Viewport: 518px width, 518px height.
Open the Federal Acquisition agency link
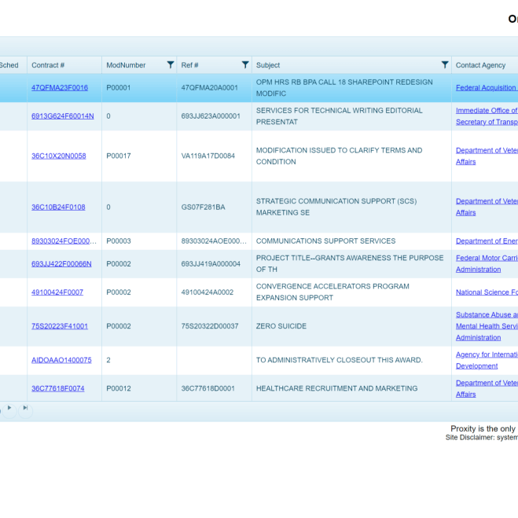pyautogui.click(x=487, y=87)
